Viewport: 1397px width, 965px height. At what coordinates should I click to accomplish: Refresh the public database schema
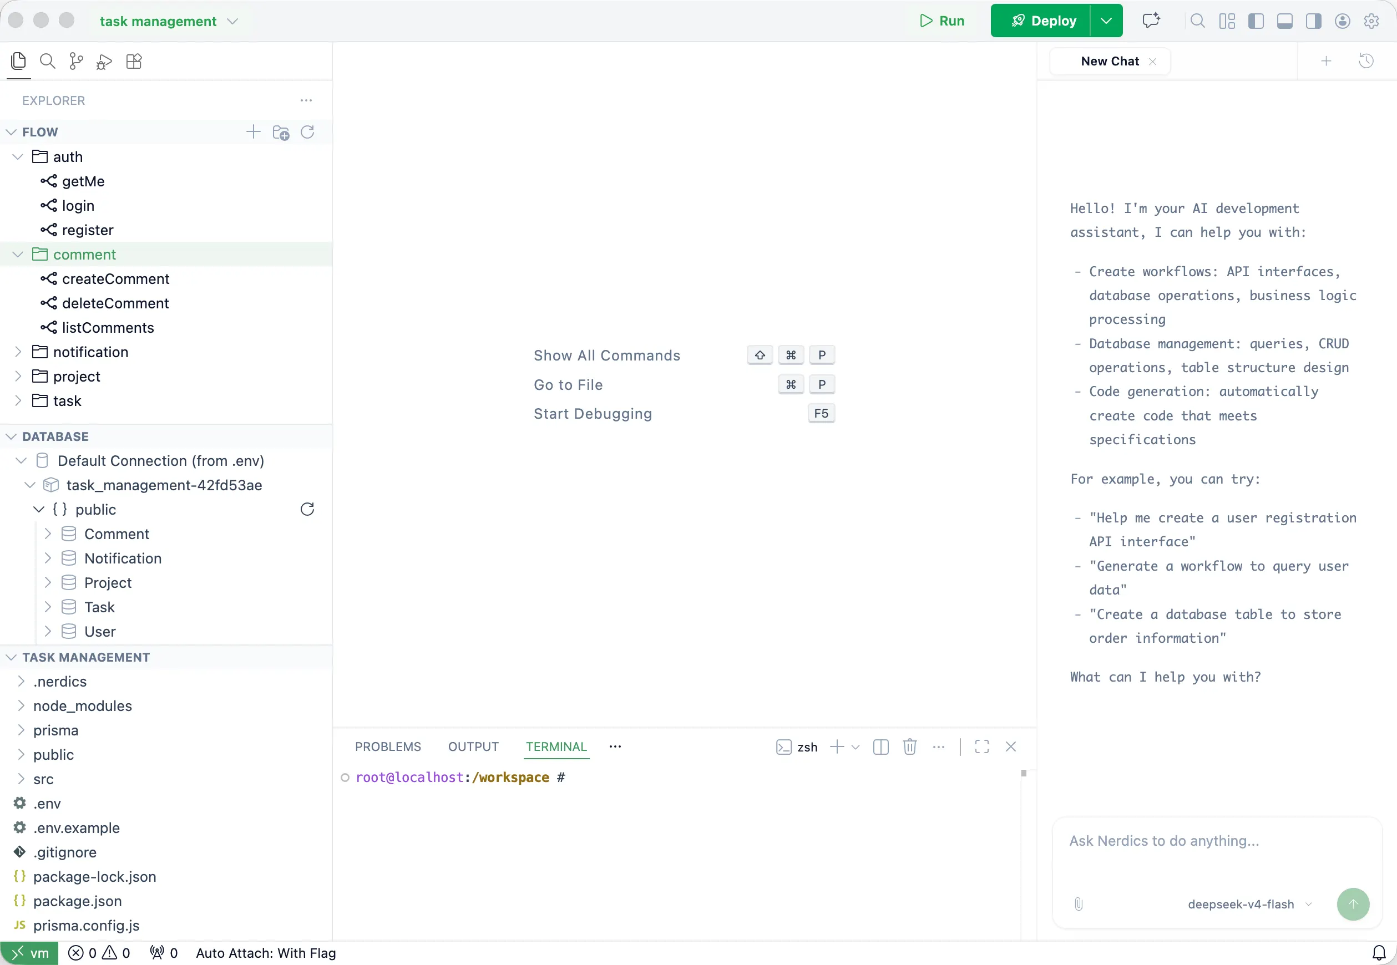coord(307,509)
